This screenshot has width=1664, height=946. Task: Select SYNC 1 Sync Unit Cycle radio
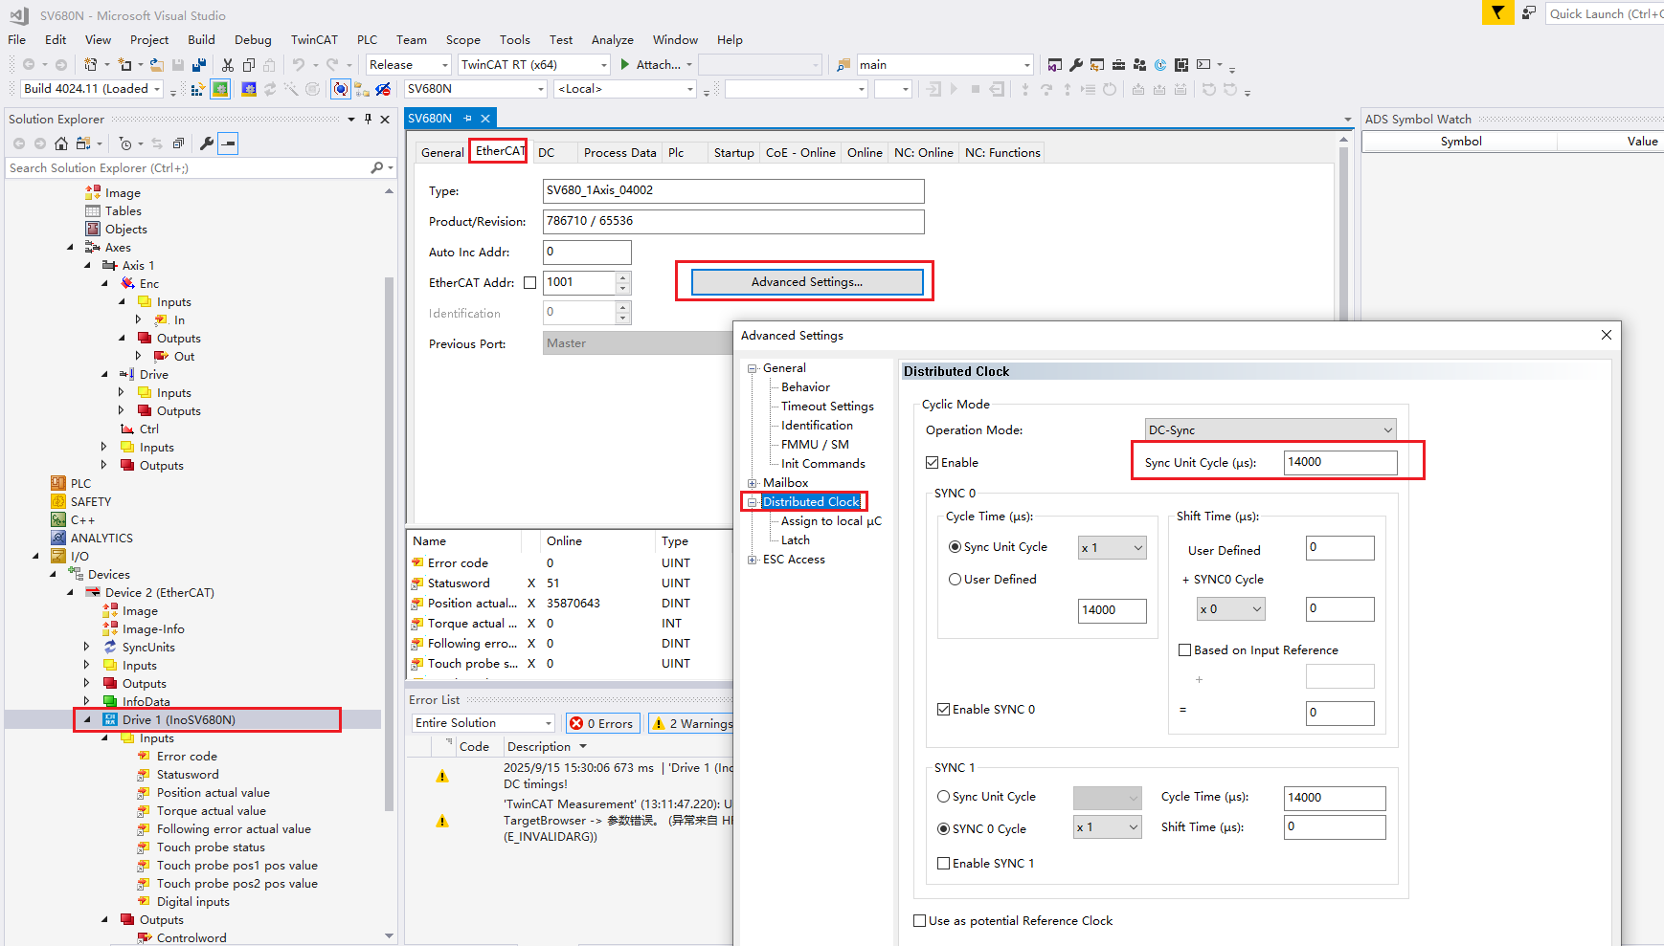tap(943, 797)
